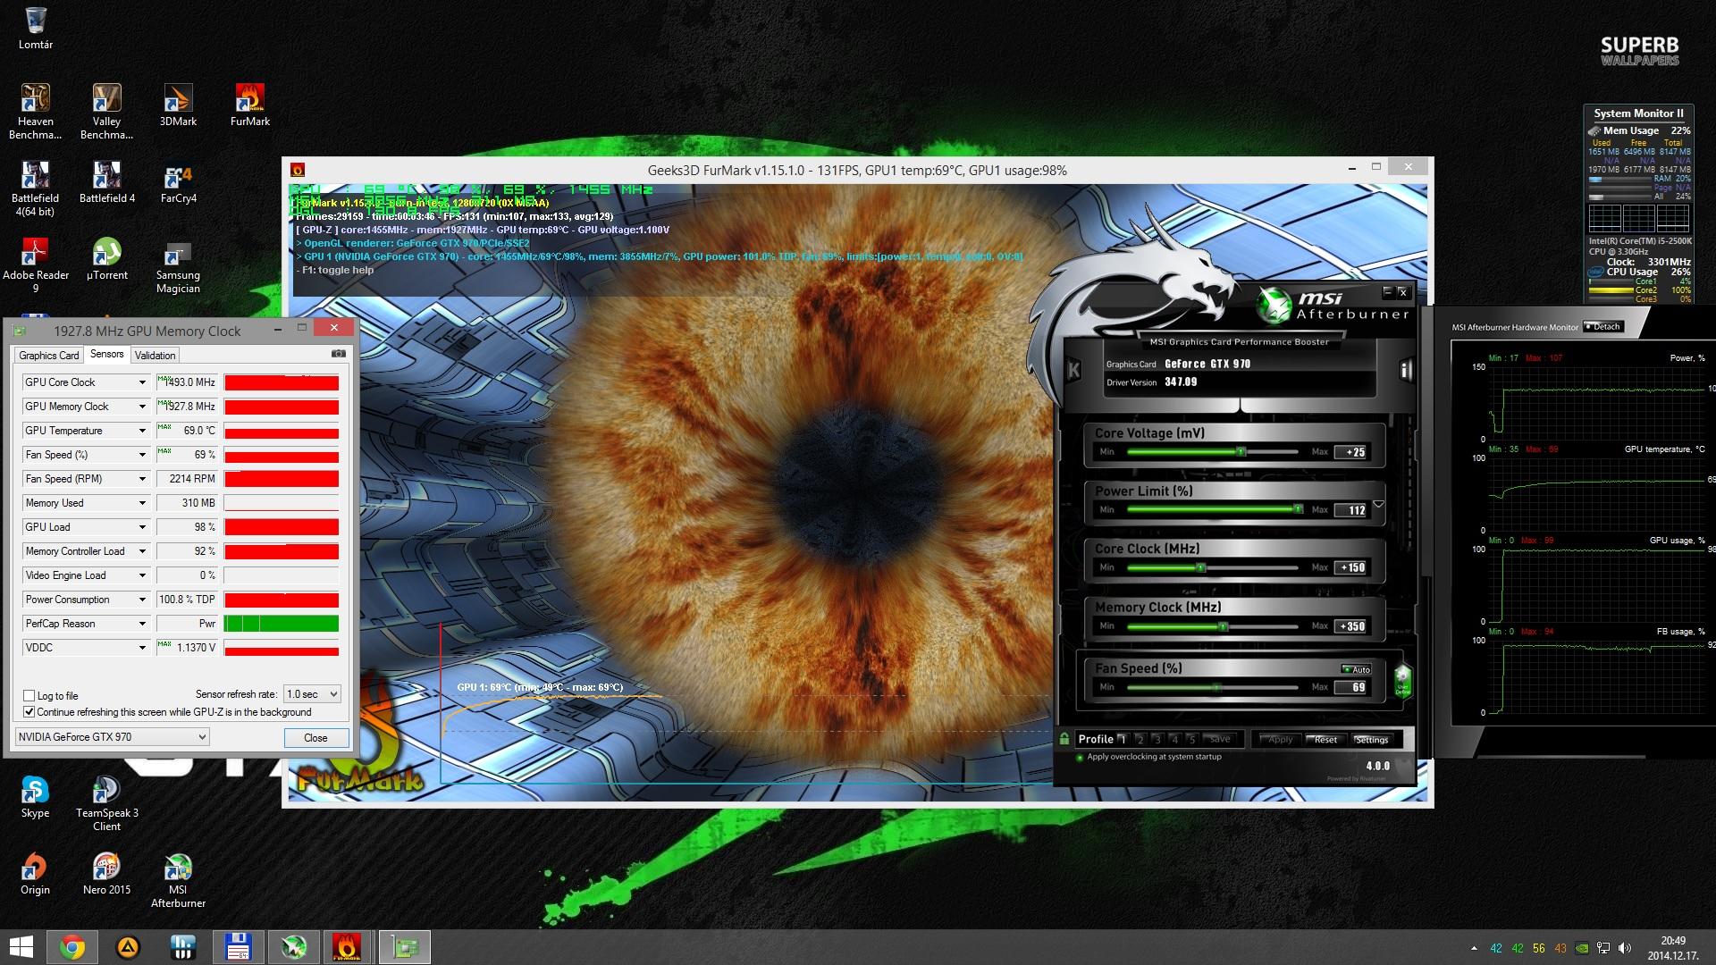The width and height of the screenshot is (1716, 965).
Task: Switch to FurMark taskbar icon
Action: tap(347, 947)
